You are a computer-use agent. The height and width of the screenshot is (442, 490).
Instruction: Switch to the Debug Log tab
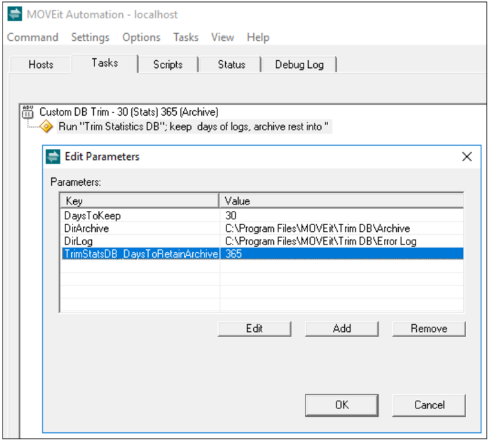[300, 65]
